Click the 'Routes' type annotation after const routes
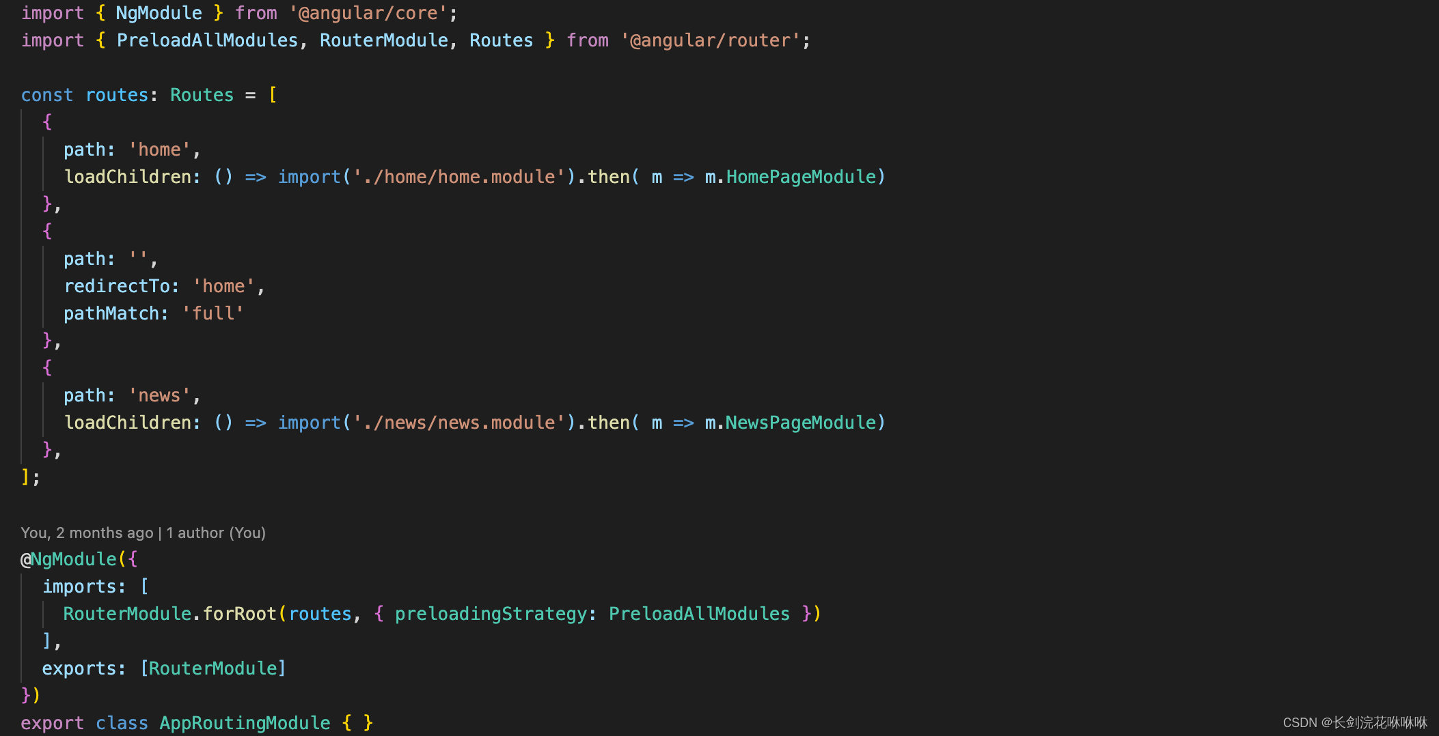 202,95
